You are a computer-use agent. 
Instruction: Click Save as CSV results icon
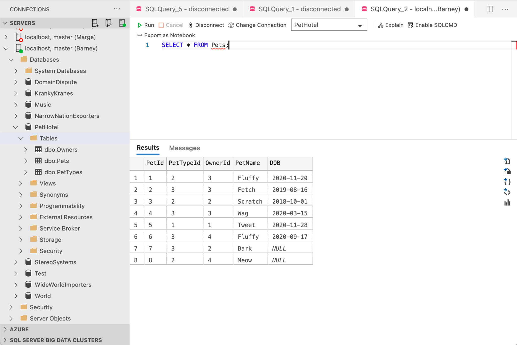(507, 161)
